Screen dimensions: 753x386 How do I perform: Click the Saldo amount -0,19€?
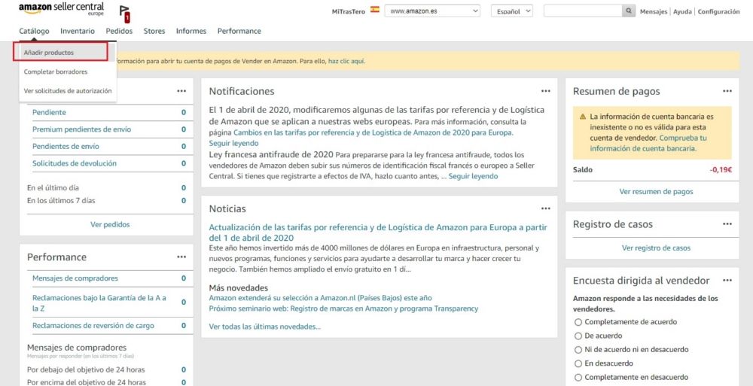(721, 169)
